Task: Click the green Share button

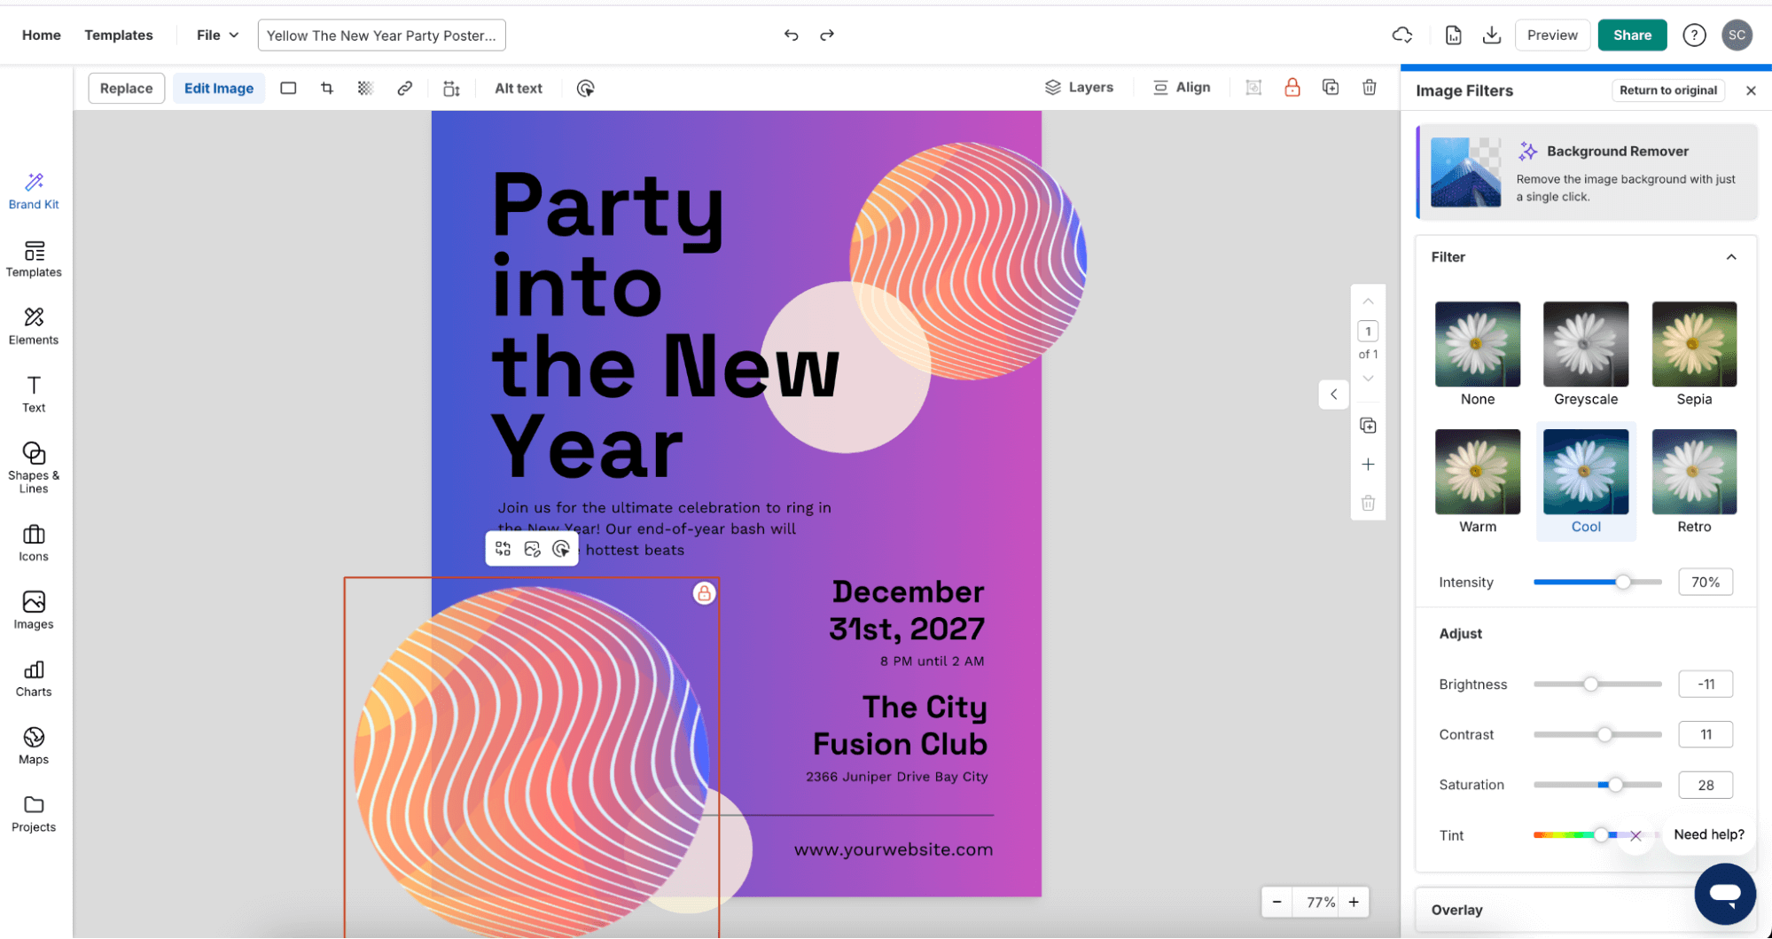Action: click(x=1632, y=35)
